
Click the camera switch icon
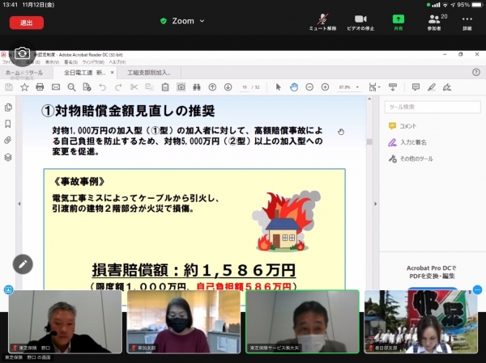click(x=22, y=54)
